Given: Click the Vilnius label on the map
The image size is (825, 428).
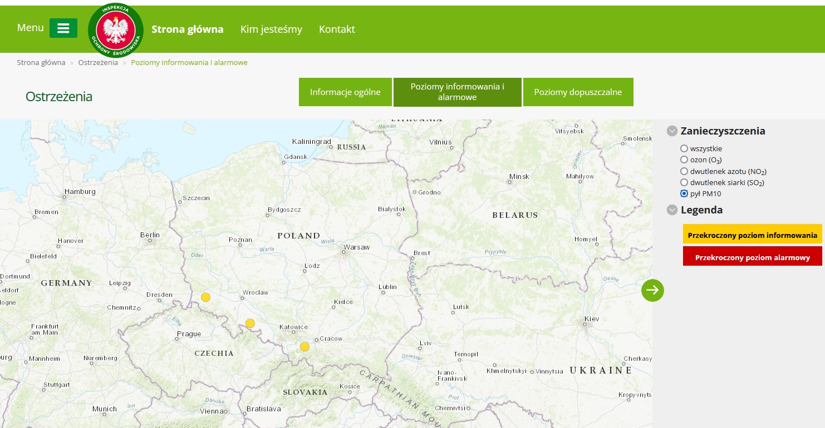Looking at the screenshot, I should pos(440,142).
